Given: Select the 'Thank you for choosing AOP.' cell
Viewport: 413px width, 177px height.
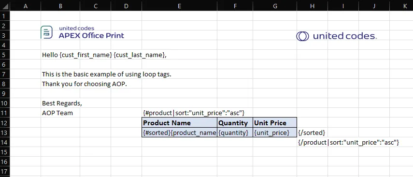Looking at the screenshot, I should [60, 84].
